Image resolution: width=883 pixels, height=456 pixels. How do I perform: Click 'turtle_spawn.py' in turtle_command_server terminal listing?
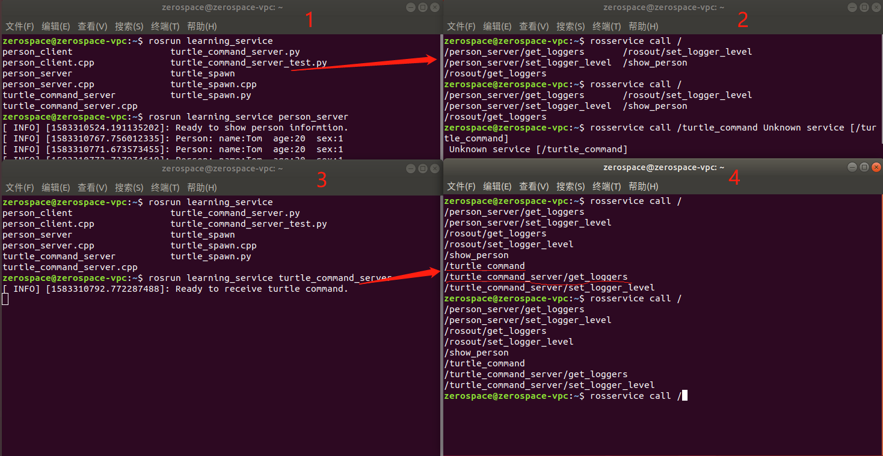[x=211, y=256]
